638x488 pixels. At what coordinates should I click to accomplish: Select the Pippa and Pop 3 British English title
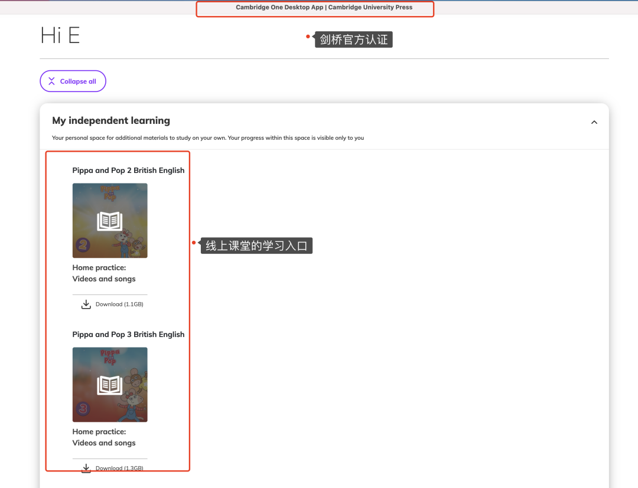pos(128,335)
